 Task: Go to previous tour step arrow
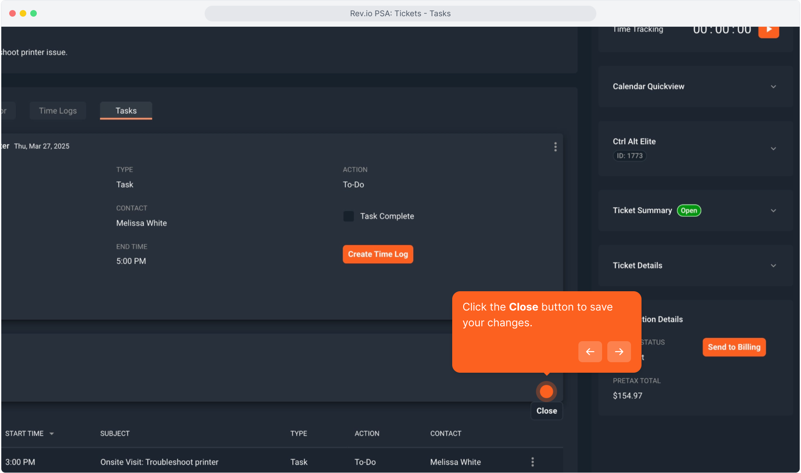(590, 352)
